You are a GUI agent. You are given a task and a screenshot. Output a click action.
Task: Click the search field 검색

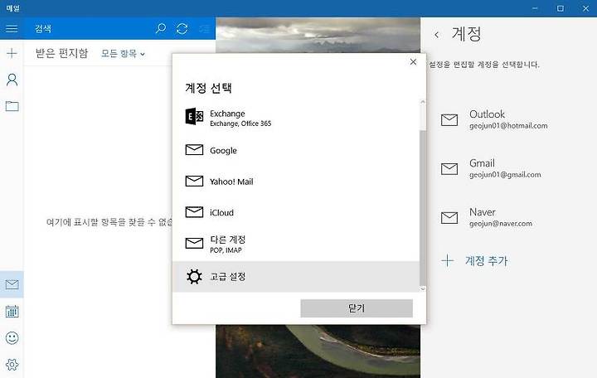point(88,28)
